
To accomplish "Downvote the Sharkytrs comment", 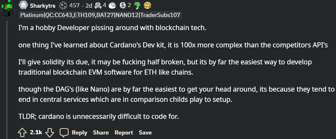I will (50, 132).
